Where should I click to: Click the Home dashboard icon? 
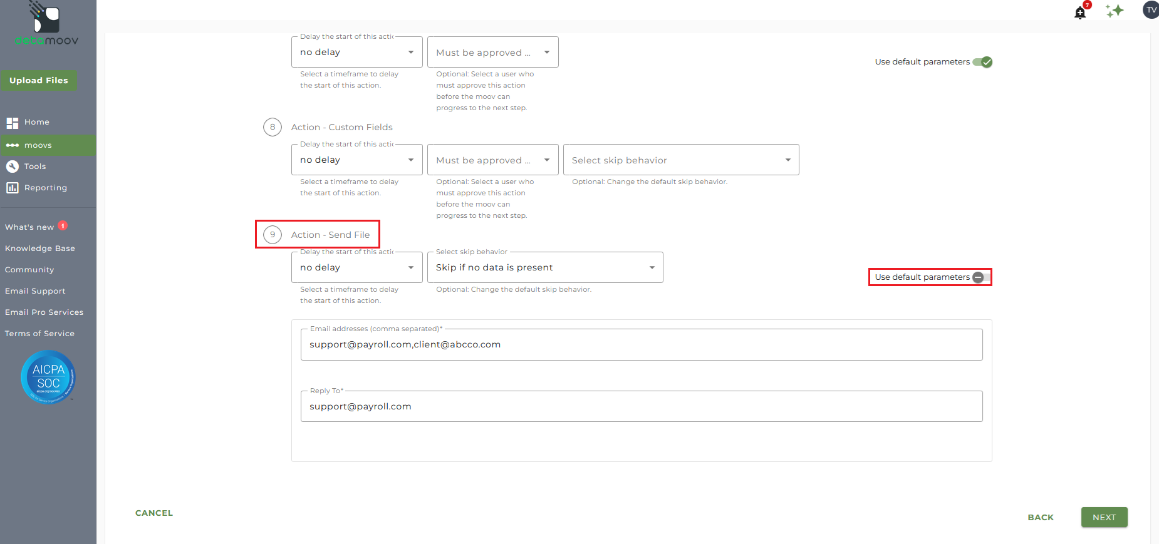pyautogui.click(x=13, y=123)
